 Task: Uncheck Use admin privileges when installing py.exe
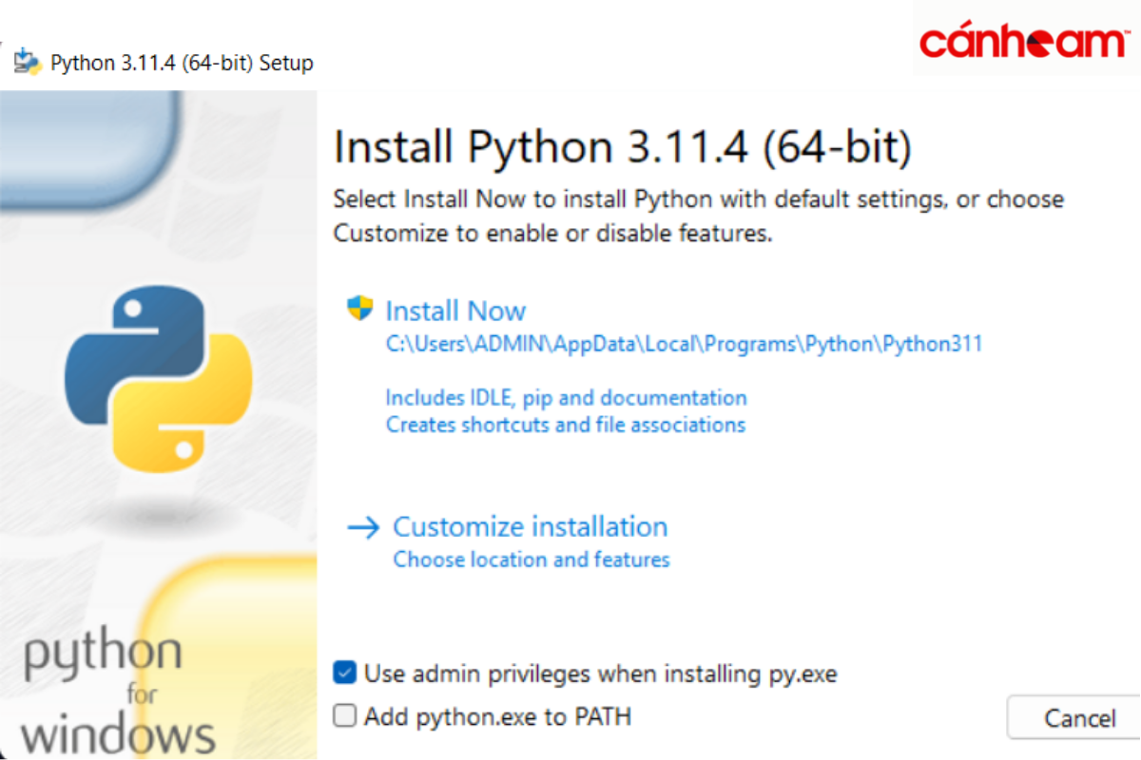pos(344,674)
